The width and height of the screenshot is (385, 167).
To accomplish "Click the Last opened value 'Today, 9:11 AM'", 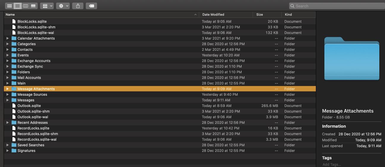I will (369, 146).
